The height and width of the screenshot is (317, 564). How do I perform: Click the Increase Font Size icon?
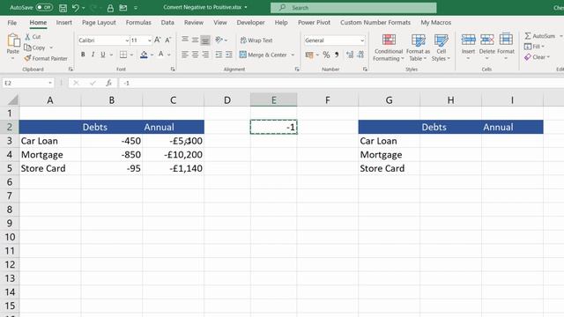[157, 40]
